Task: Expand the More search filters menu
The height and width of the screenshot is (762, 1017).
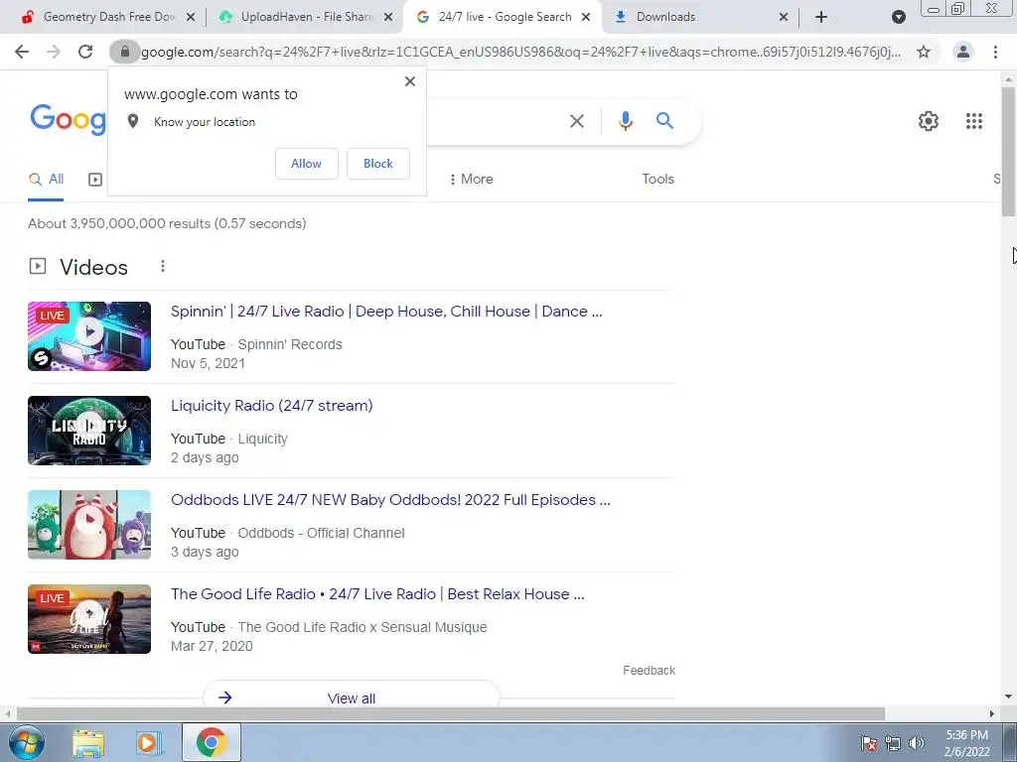Action: (472, 180)
